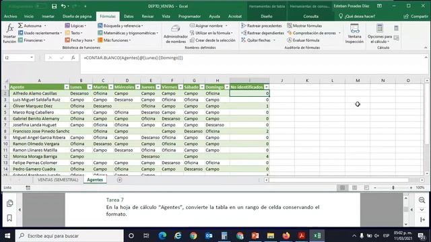Expand the Name Box dropdown
431x242 pixels.
click(x=32, y=58)
